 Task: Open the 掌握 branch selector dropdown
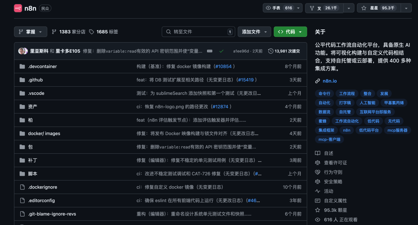point(31,32)
